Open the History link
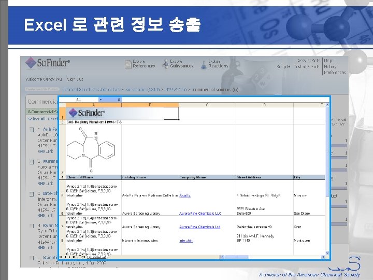This screenshot has height=280, width=373. [330, 66]
